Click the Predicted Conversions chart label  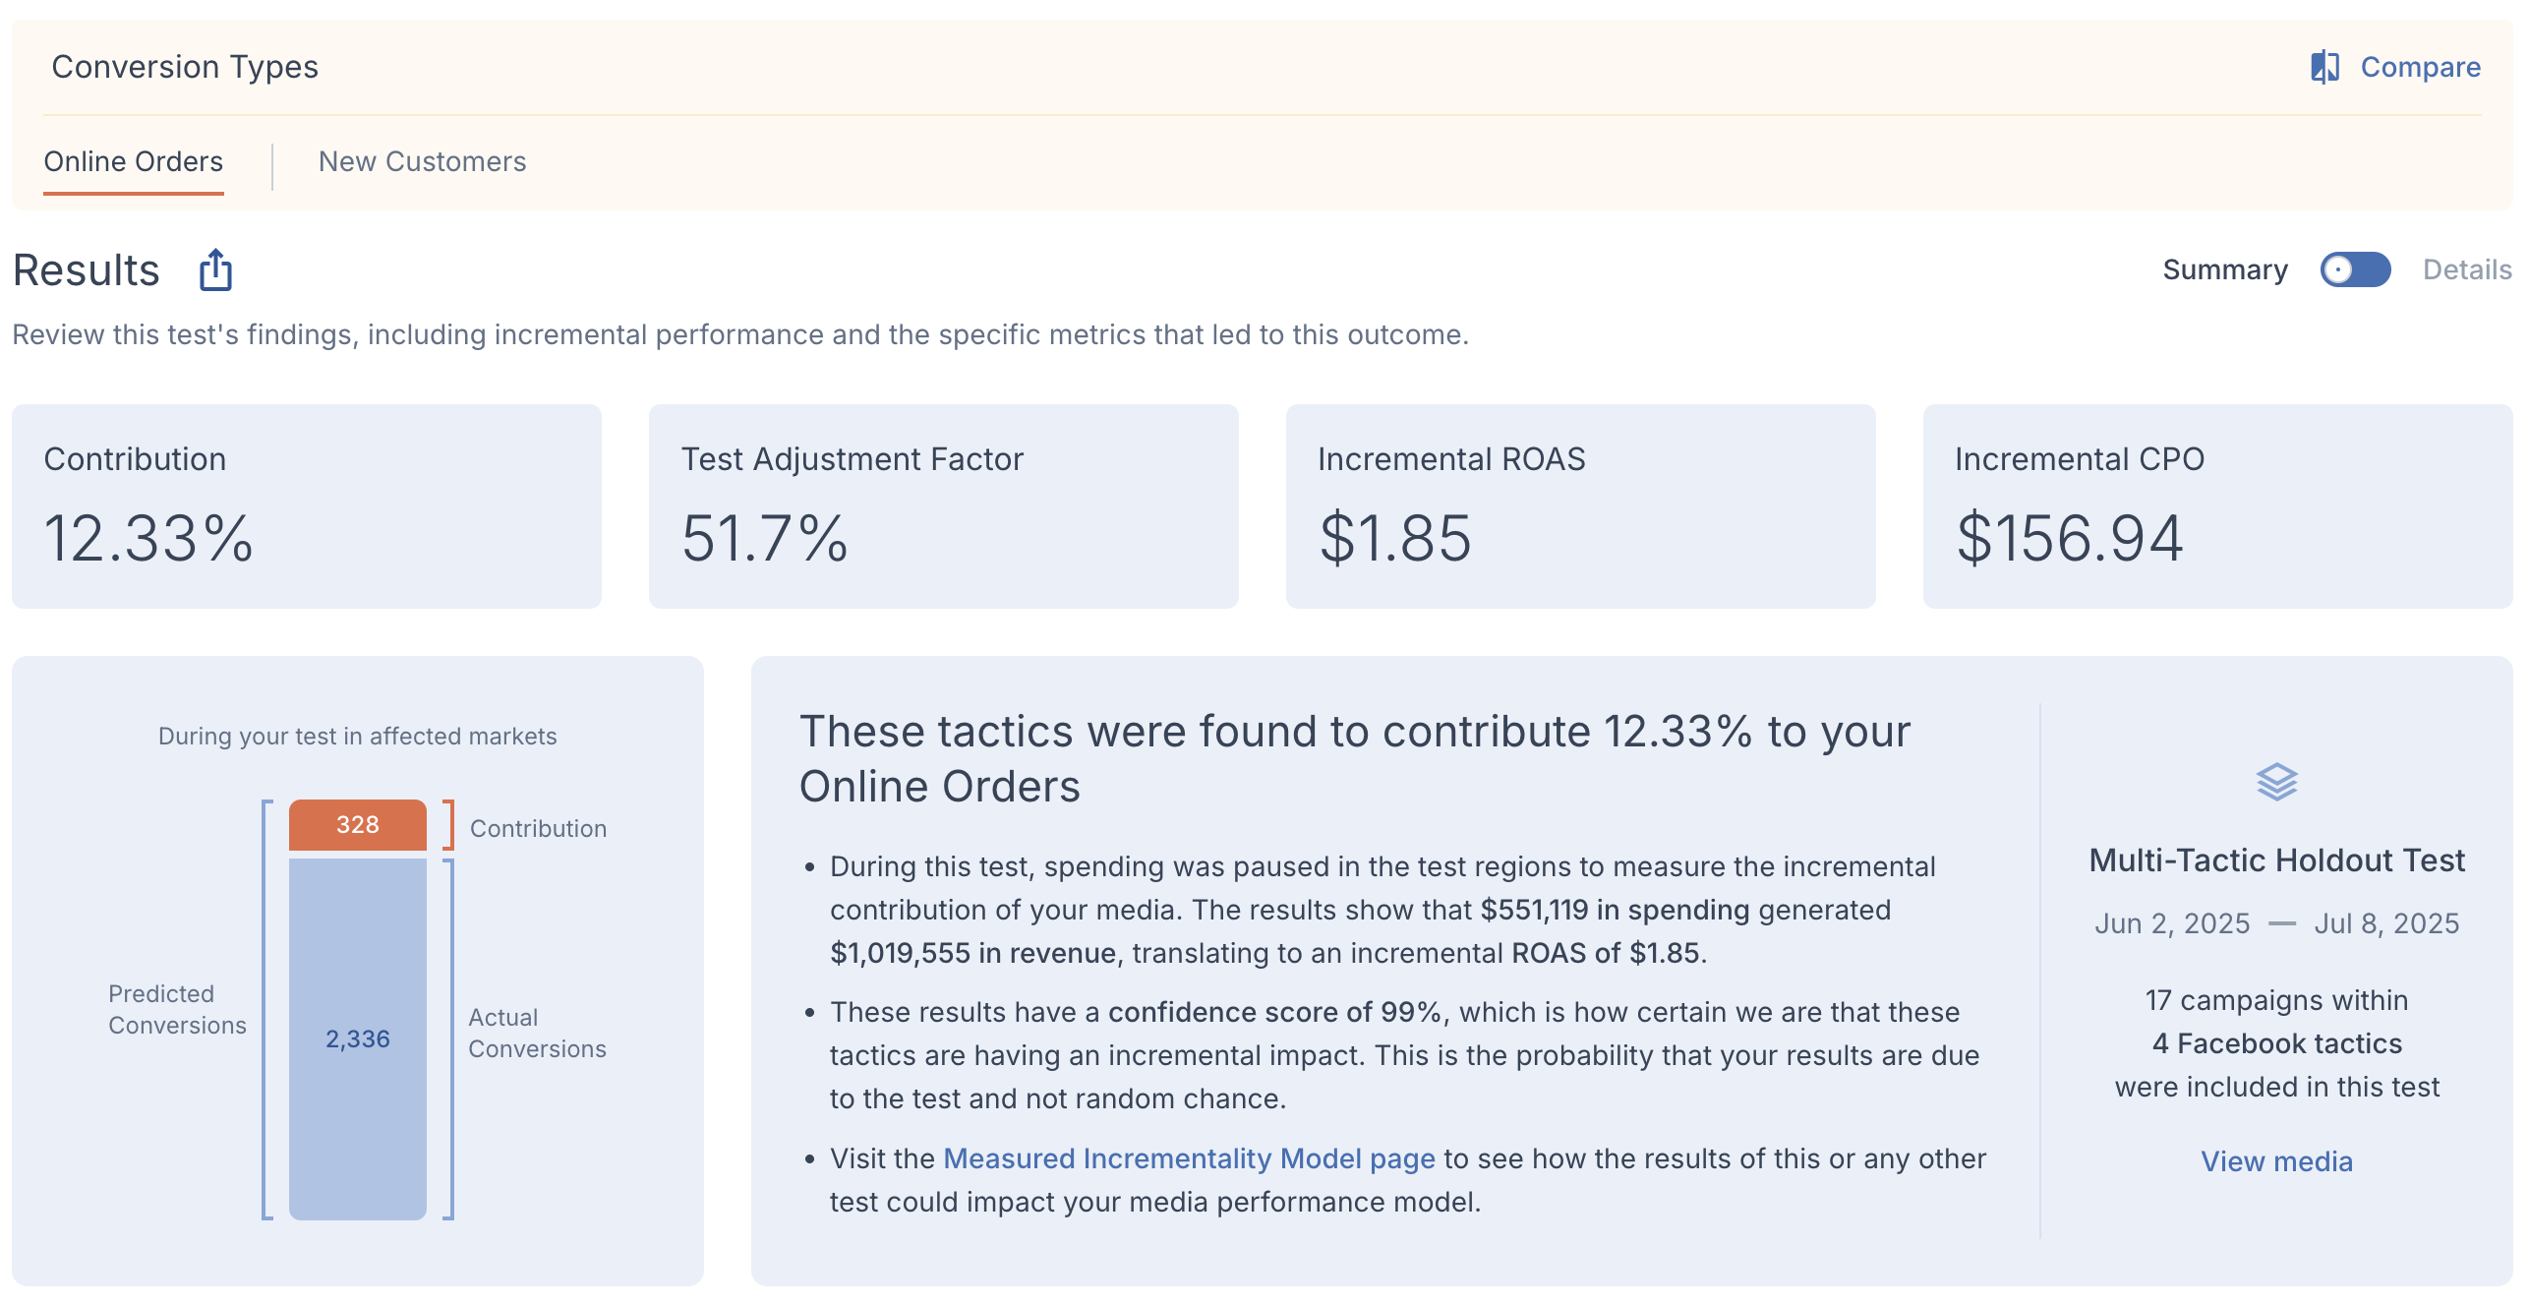(177, 1009)
